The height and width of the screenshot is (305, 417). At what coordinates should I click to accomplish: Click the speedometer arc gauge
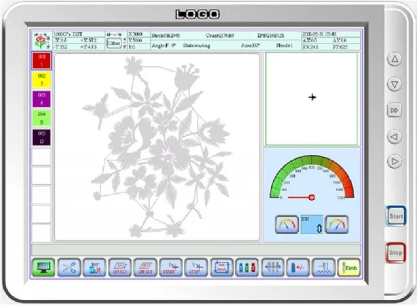[312, 177]
